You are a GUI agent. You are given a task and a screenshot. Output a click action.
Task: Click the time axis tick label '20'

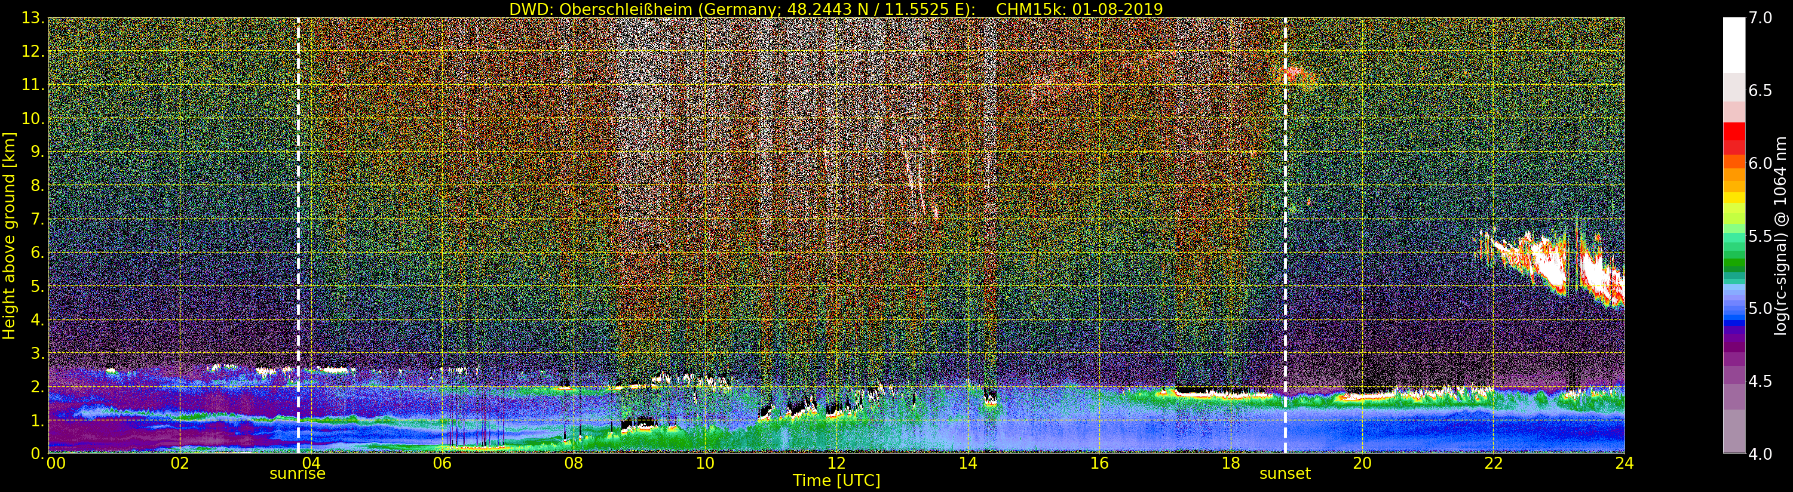tap(1362, 463)
